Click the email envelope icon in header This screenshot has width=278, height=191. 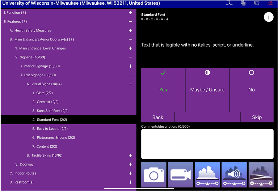click(257, 3)
